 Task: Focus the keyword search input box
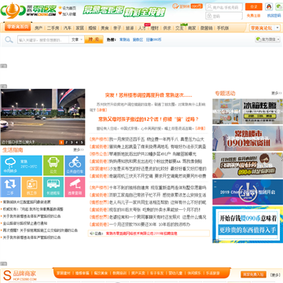43,40
